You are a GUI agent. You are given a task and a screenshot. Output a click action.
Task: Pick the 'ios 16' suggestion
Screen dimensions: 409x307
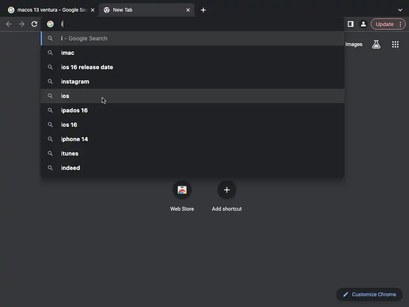pyautogui.click(x=193, y=125)
